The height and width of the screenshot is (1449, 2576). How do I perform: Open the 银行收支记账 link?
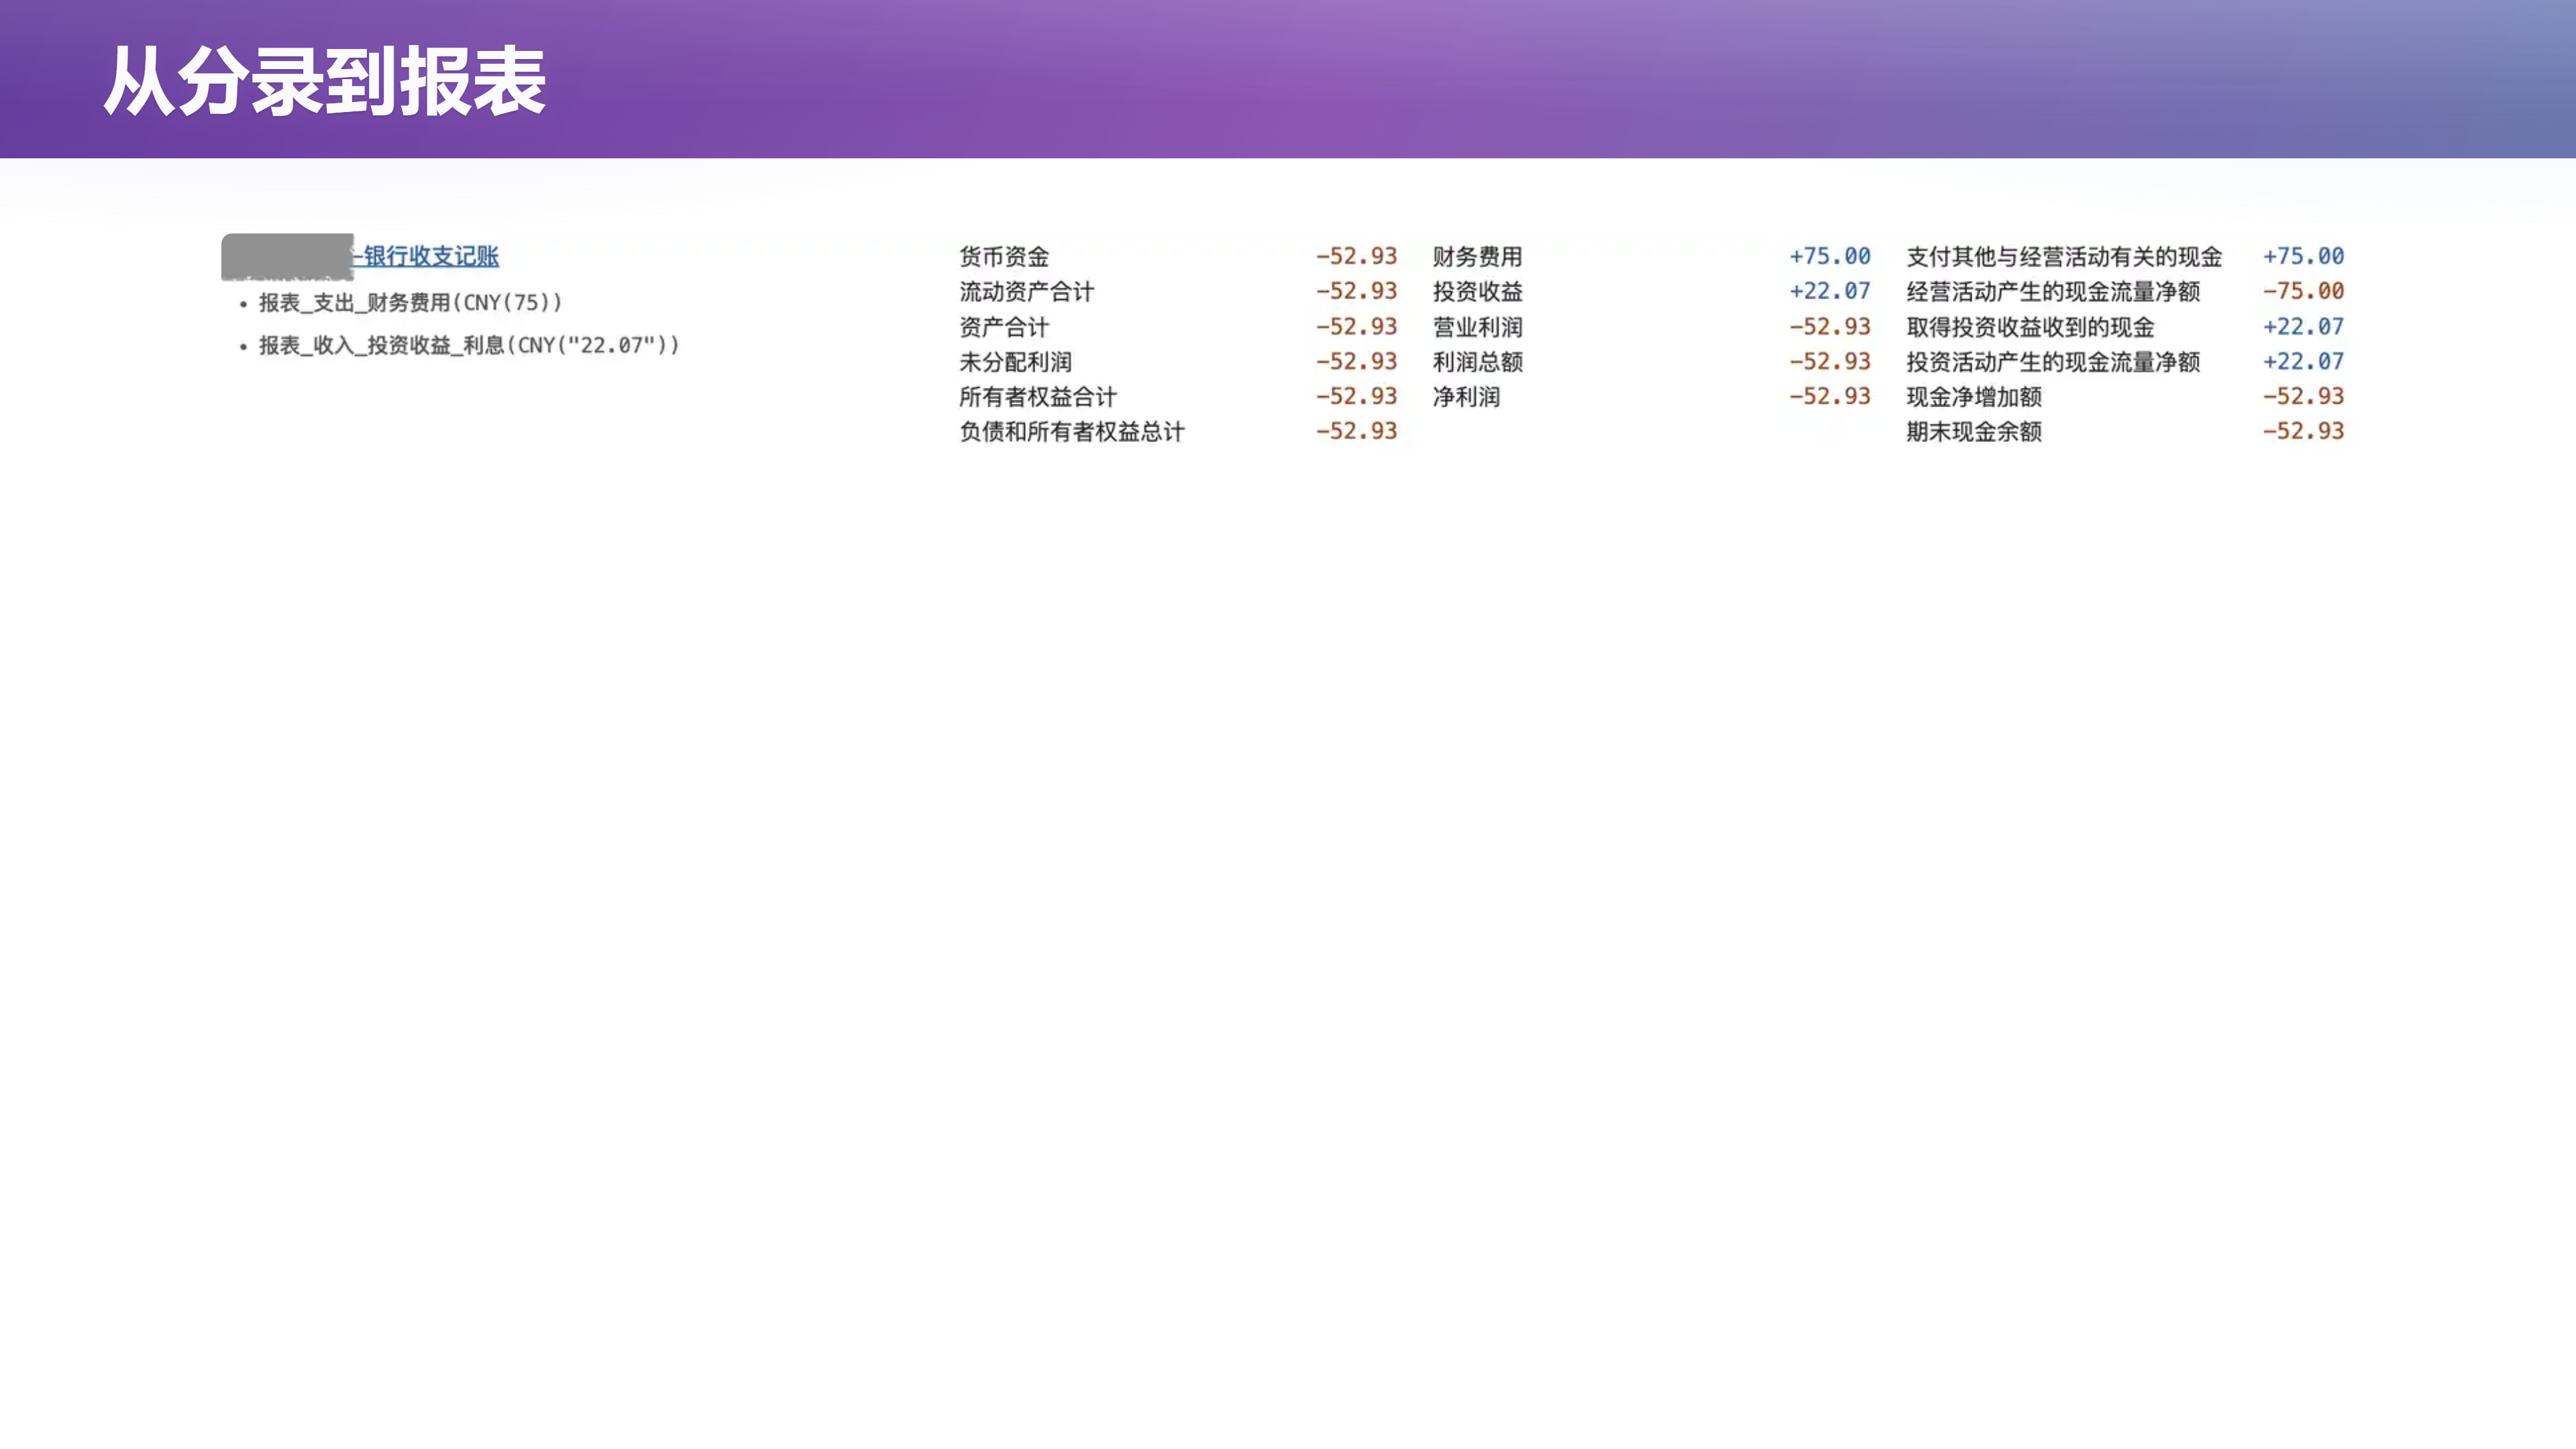pyautogui.click(x=431, y=256)
